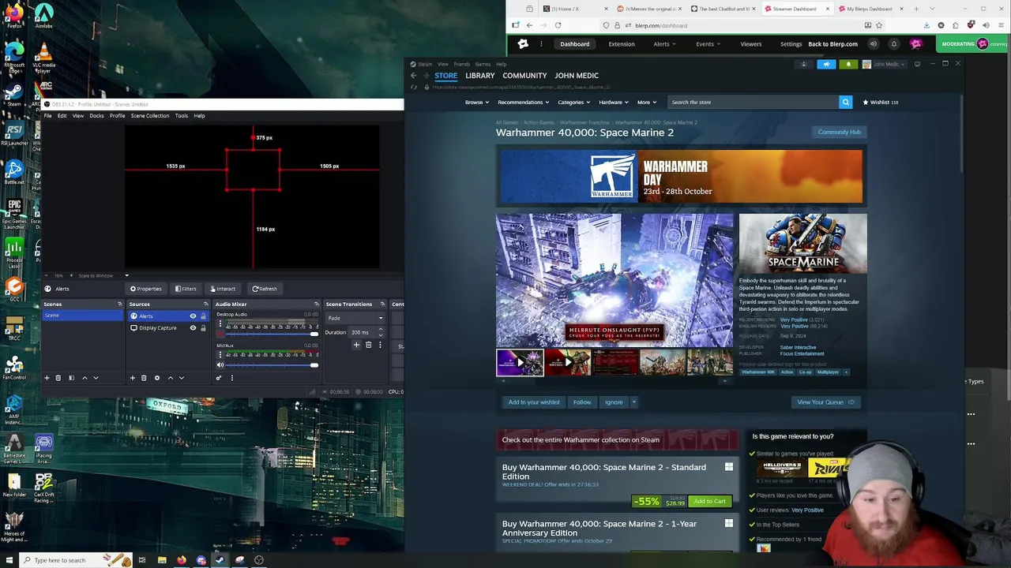Expand the Steam Hardware dropdown
Screen dimensions: 1011x568
[613, 102]
